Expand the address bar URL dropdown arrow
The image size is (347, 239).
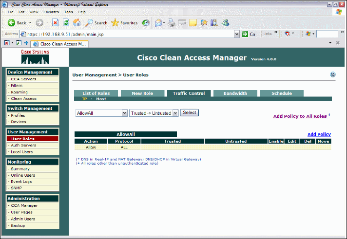[237, 34]
